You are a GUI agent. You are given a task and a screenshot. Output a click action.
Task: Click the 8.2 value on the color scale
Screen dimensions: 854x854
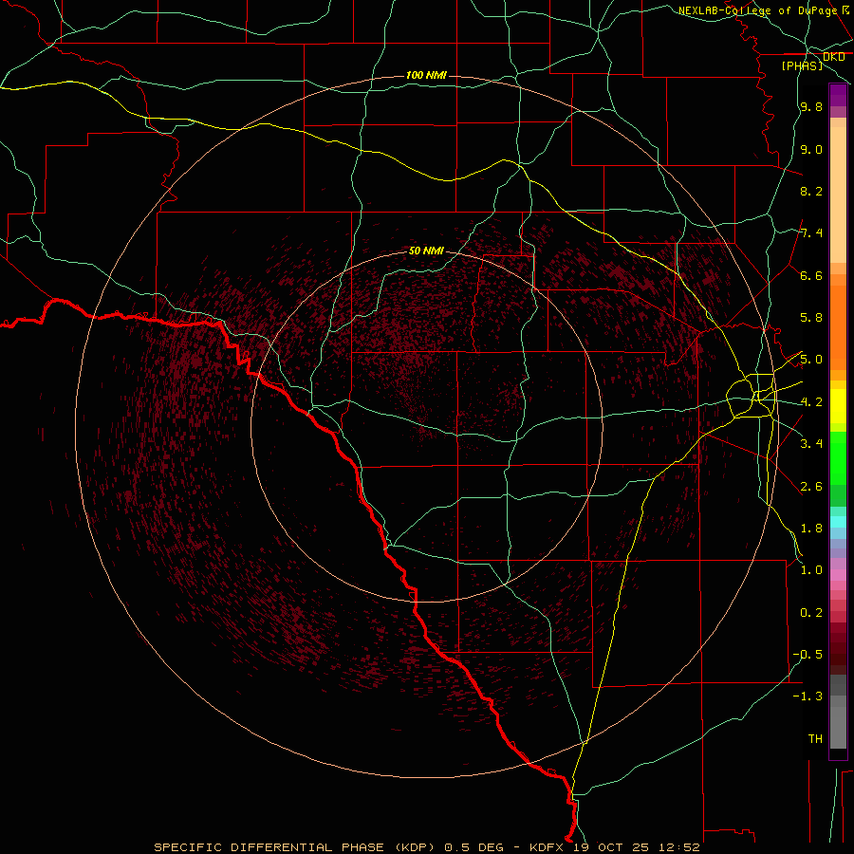pyautogui.click(x=811, y=191)
